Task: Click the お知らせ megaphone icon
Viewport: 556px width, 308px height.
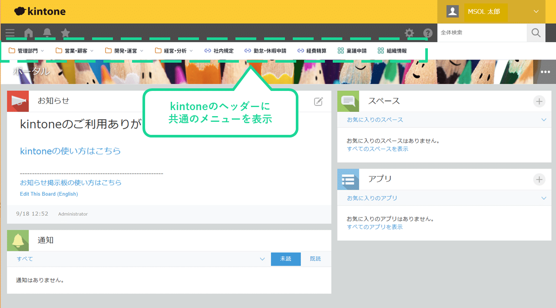Action: (x=18, y=101)
